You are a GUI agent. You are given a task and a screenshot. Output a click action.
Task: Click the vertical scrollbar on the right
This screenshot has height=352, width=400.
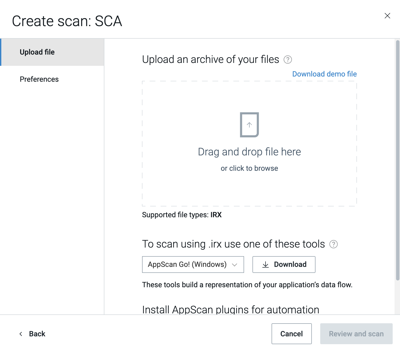(398, 160)
